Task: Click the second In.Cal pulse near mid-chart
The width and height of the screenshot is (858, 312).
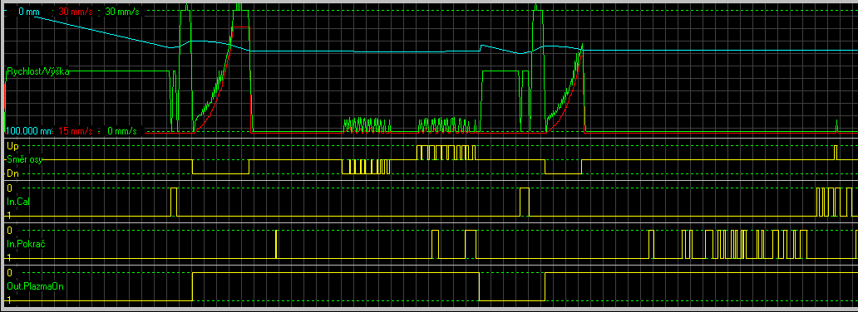Action: [x=525, y=202]
